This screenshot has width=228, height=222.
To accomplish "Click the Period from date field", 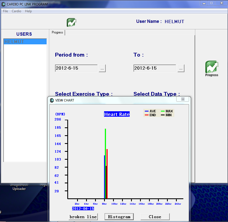I will [76, 68].
